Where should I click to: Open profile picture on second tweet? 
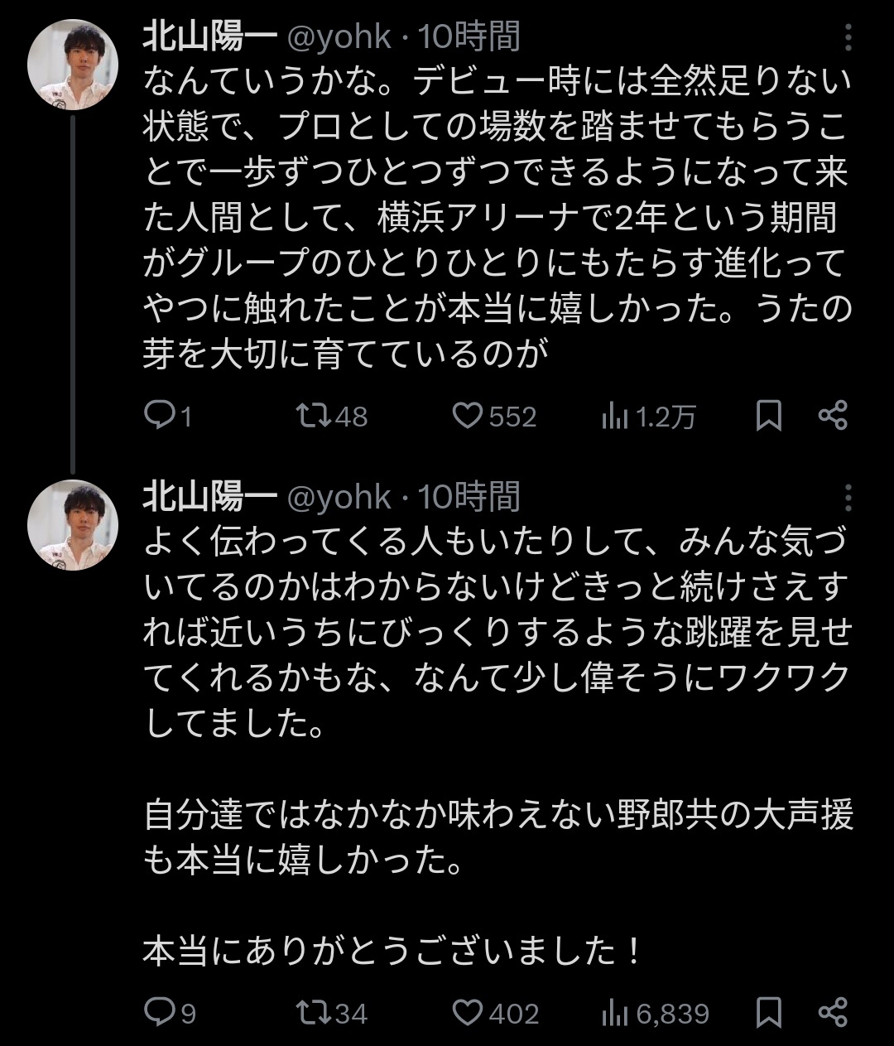pyautogui.click(x=73, y=525)
